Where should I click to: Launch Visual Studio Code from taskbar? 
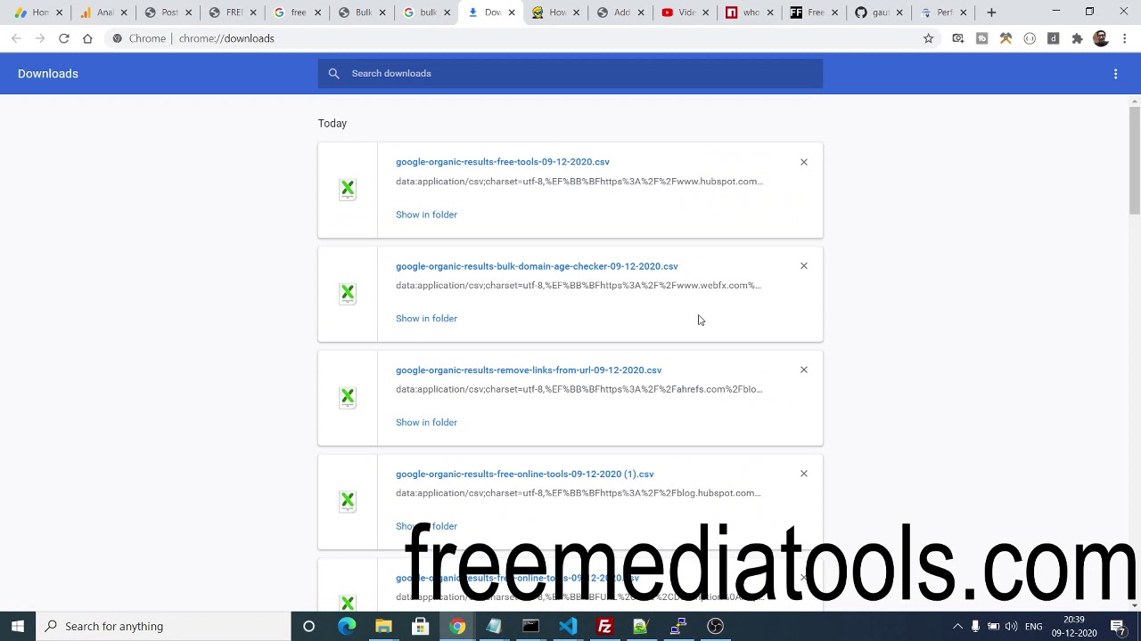[567, 627]
